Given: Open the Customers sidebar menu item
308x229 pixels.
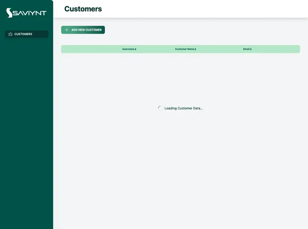Looking at the screenshot, I should [x=26, y=34].
